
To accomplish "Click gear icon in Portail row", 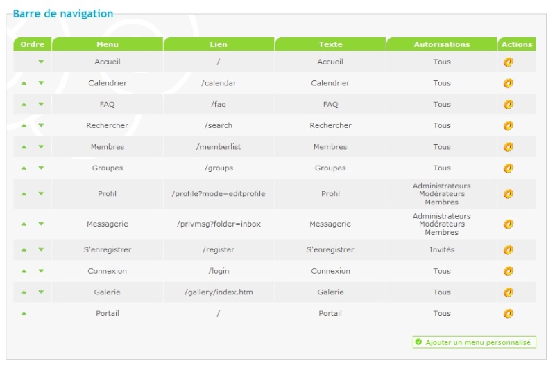I will tap(509, 313).
